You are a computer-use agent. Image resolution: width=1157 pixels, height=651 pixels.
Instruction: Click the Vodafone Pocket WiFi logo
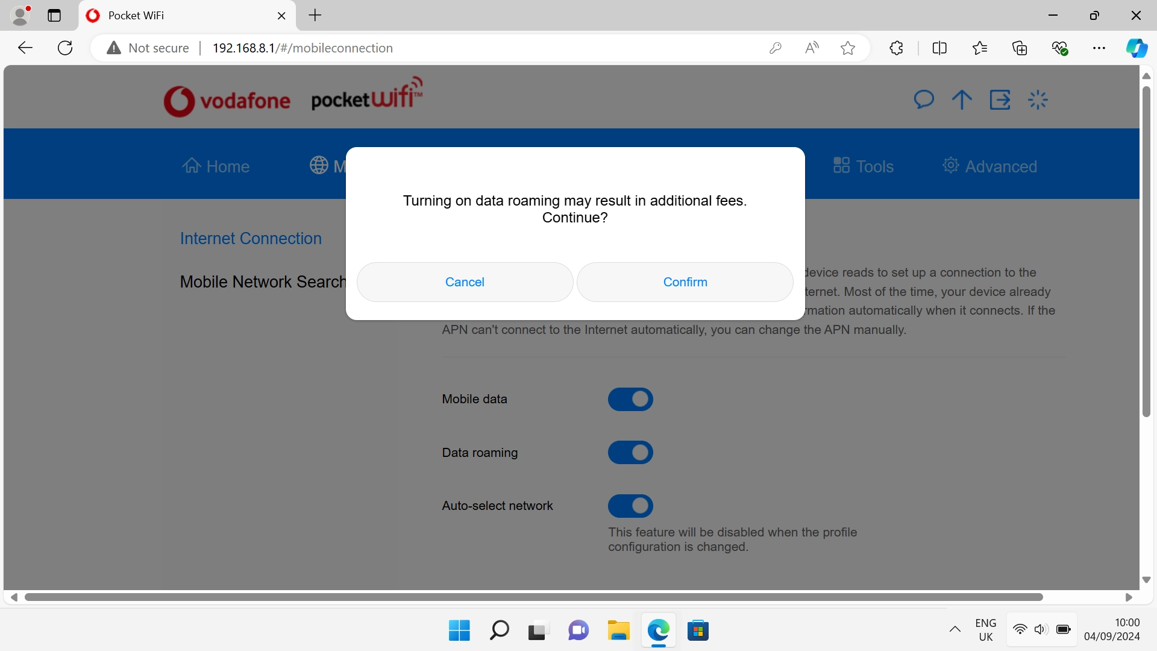click(x=292, y=96)
